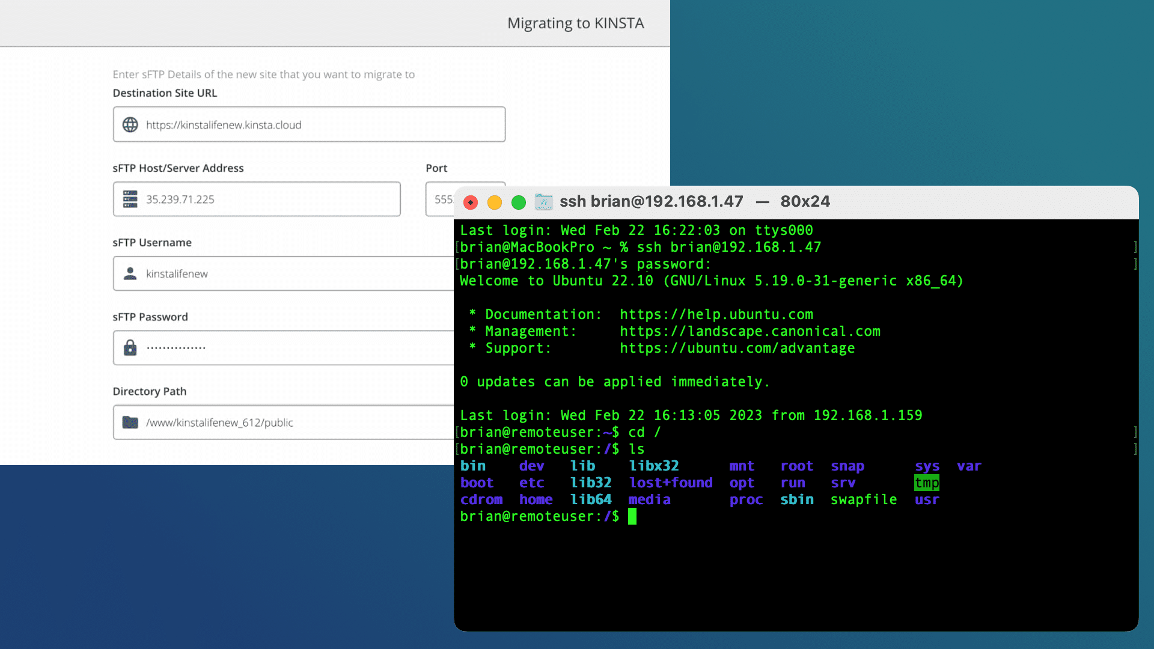Click the landscape.canonical.com management URL
The image size is (1154, 649).
click(x=749, y=331)
